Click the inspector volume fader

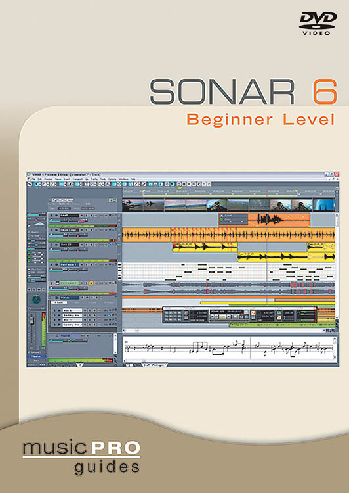point(31,320)
